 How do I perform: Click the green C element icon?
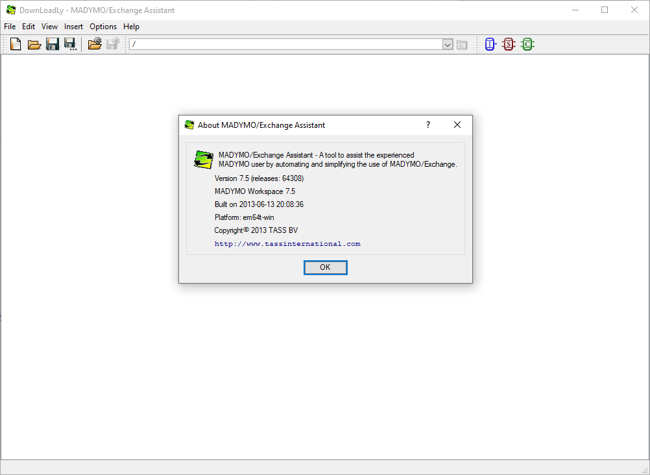pyautogui.click(x=527, y=43)
